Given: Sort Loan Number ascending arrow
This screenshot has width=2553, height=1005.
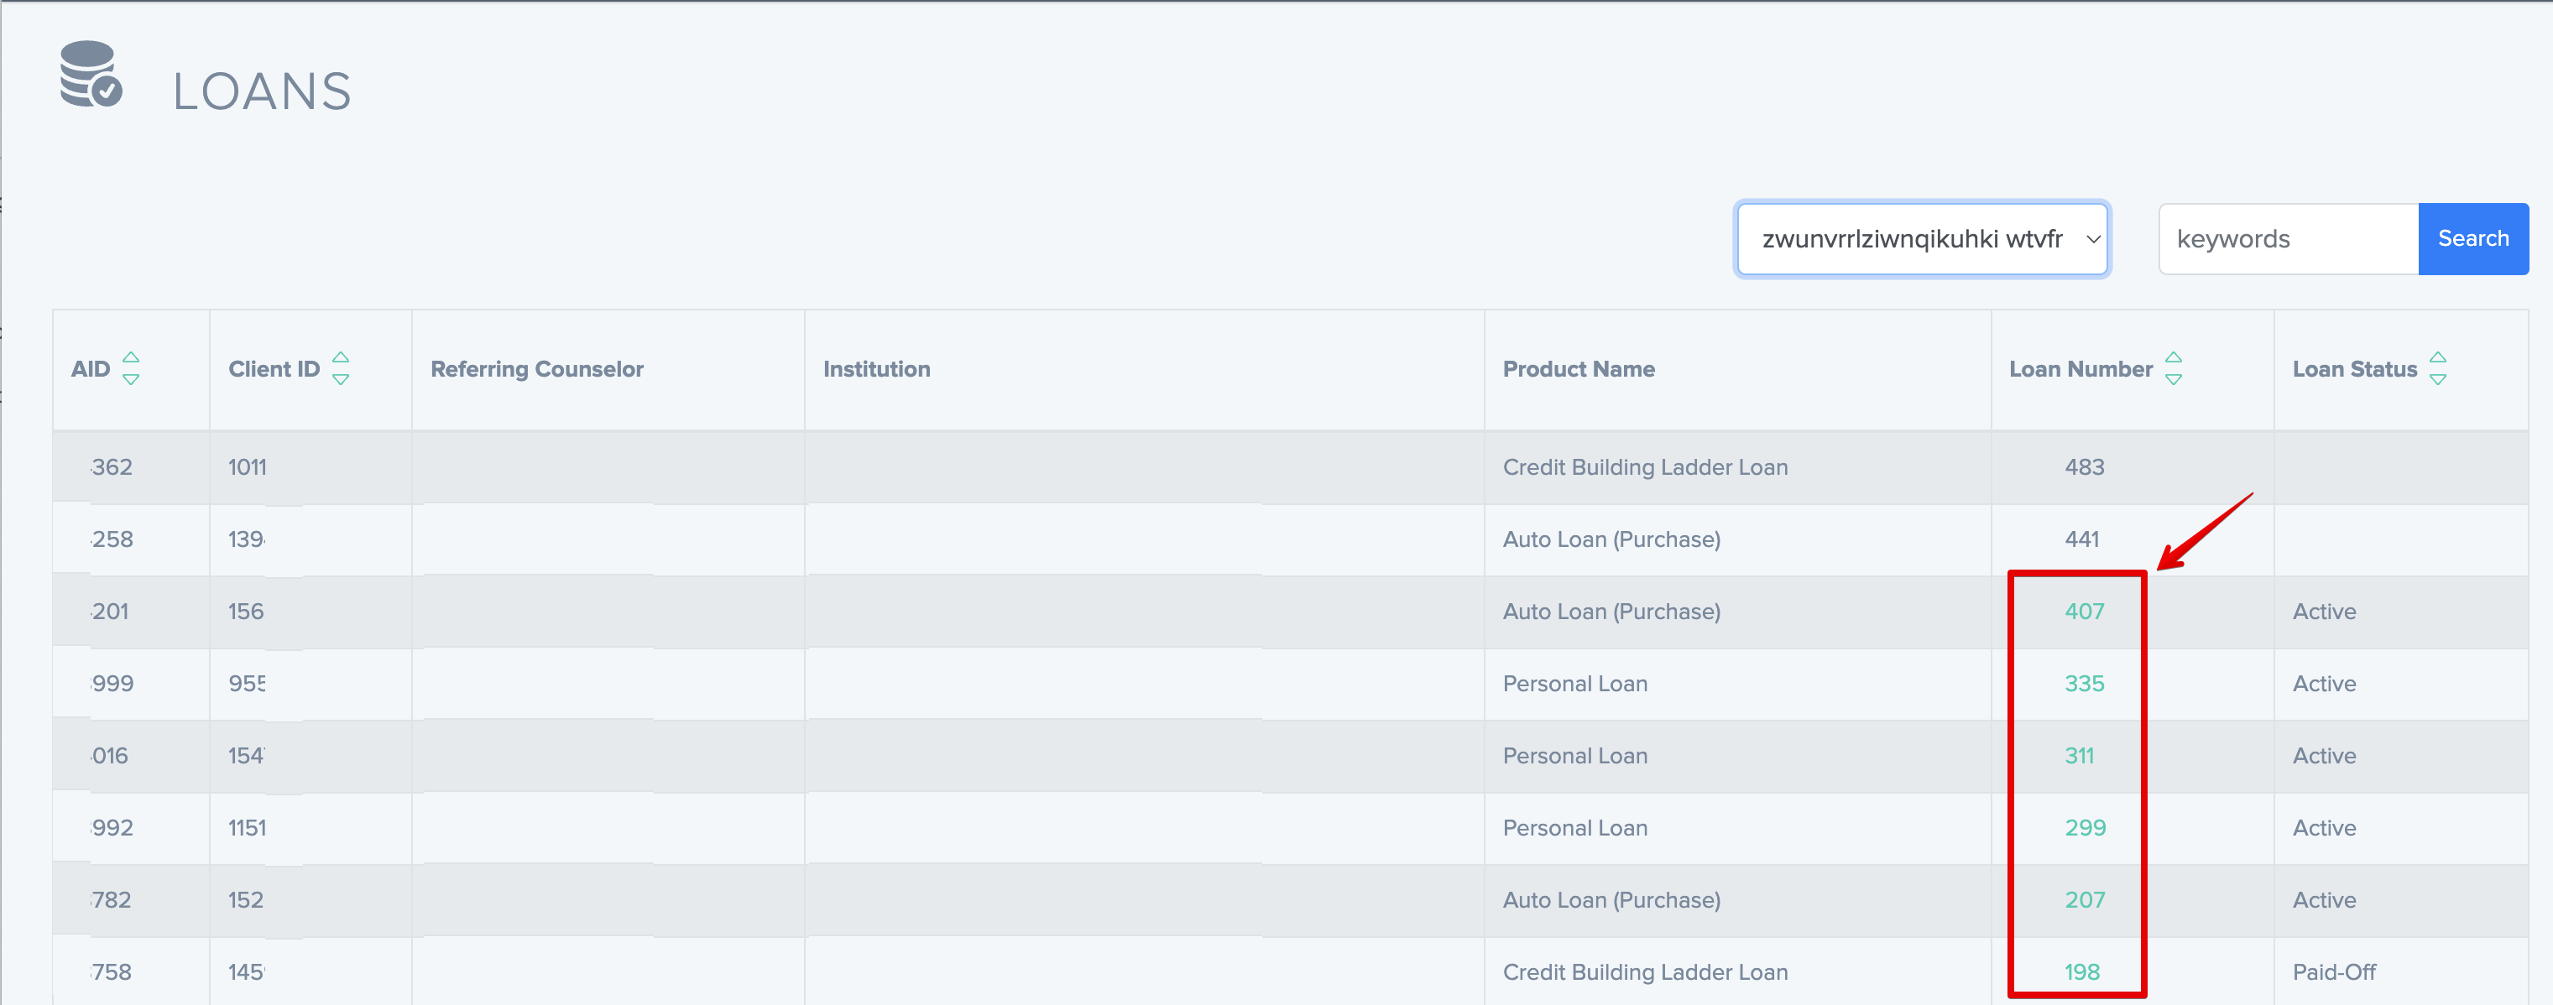Looking at the screenshot, I should [2174, 357].
